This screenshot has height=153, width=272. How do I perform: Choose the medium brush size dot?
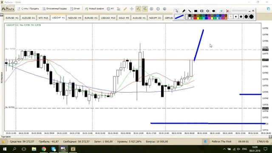[x=241, y=17]
